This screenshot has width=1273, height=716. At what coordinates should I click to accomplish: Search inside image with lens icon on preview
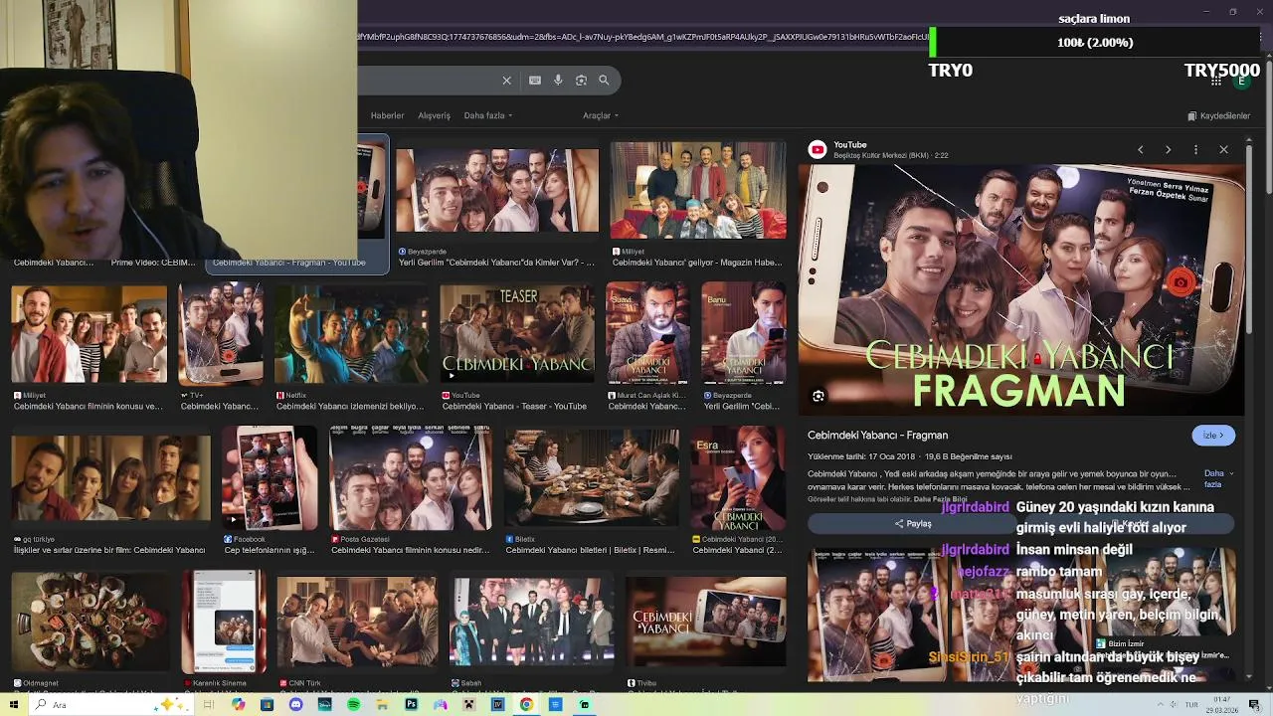818,396
